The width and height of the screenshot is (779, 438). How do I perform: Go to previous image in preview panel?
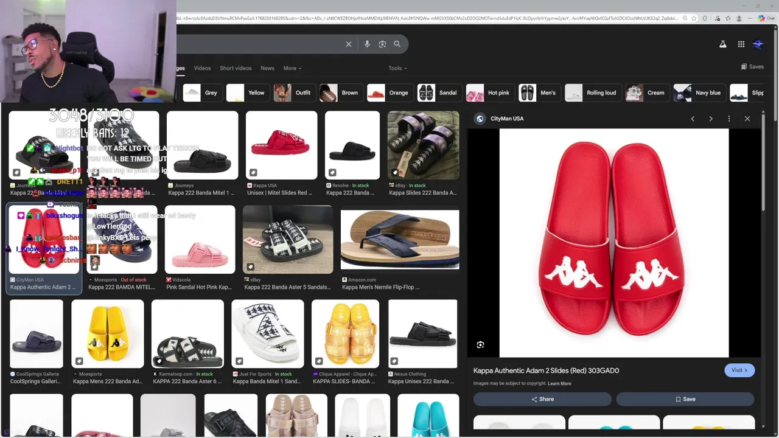click(x=693, y=119)
